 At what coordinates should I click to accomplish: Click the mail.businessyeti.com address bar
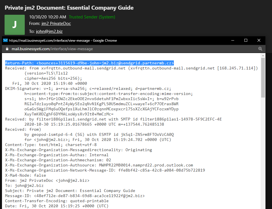pos(52,49)
